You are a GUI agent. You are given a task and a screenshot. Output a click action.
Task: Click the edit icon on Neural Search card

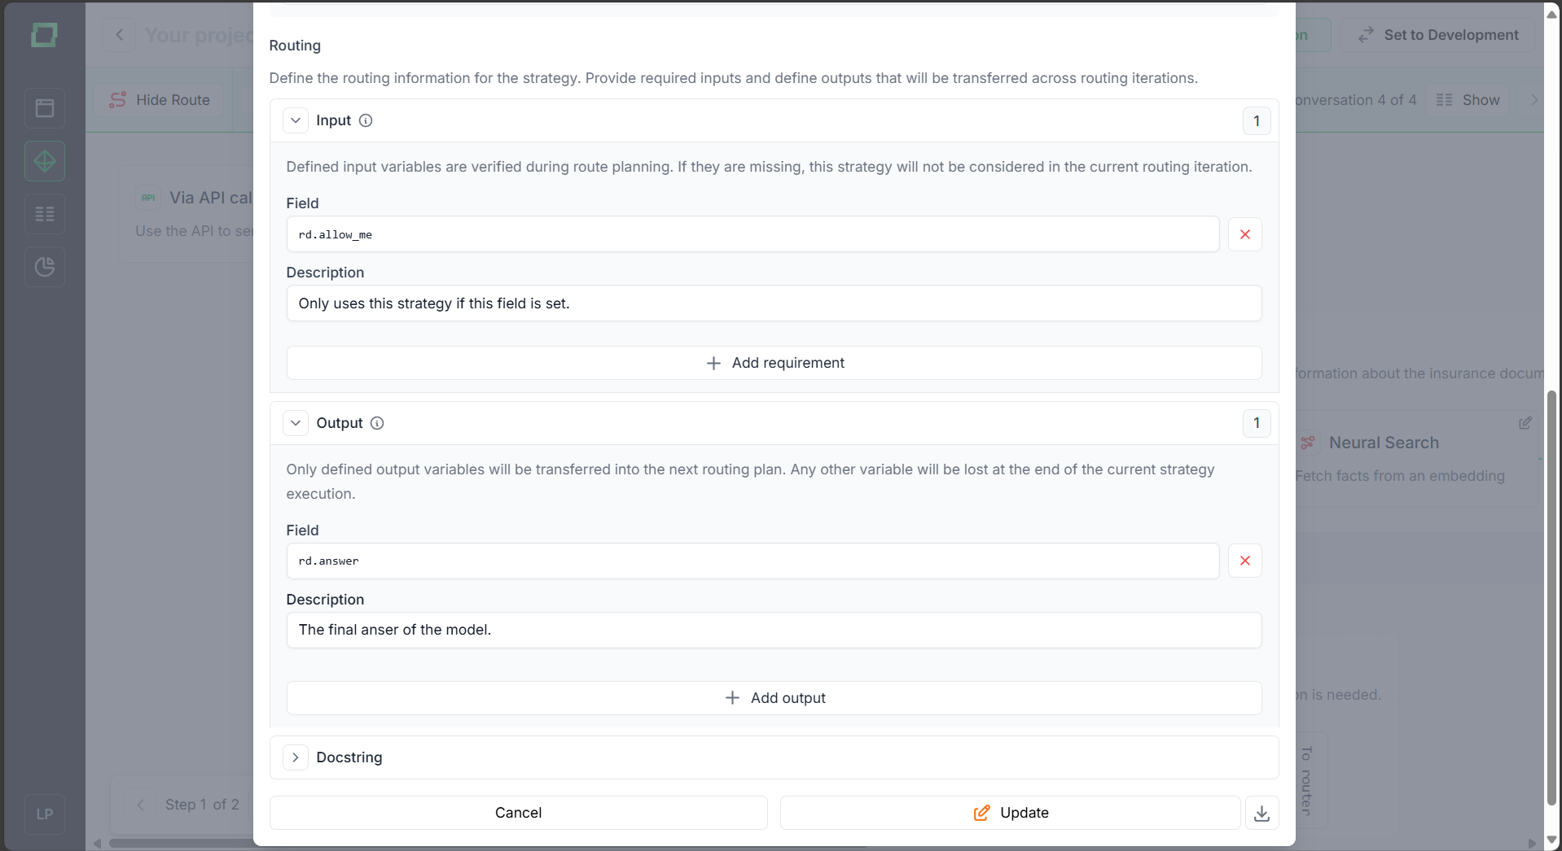pos(1525,423)
